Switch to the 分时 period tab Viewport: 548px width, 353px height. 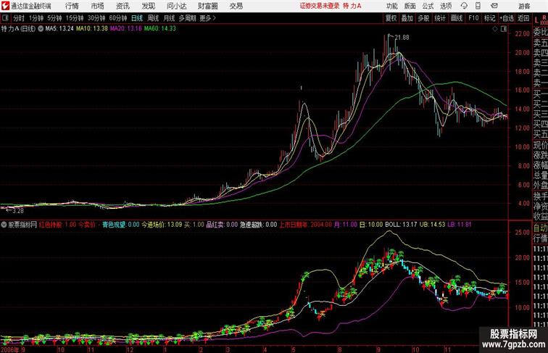click(x=19, y=18)
